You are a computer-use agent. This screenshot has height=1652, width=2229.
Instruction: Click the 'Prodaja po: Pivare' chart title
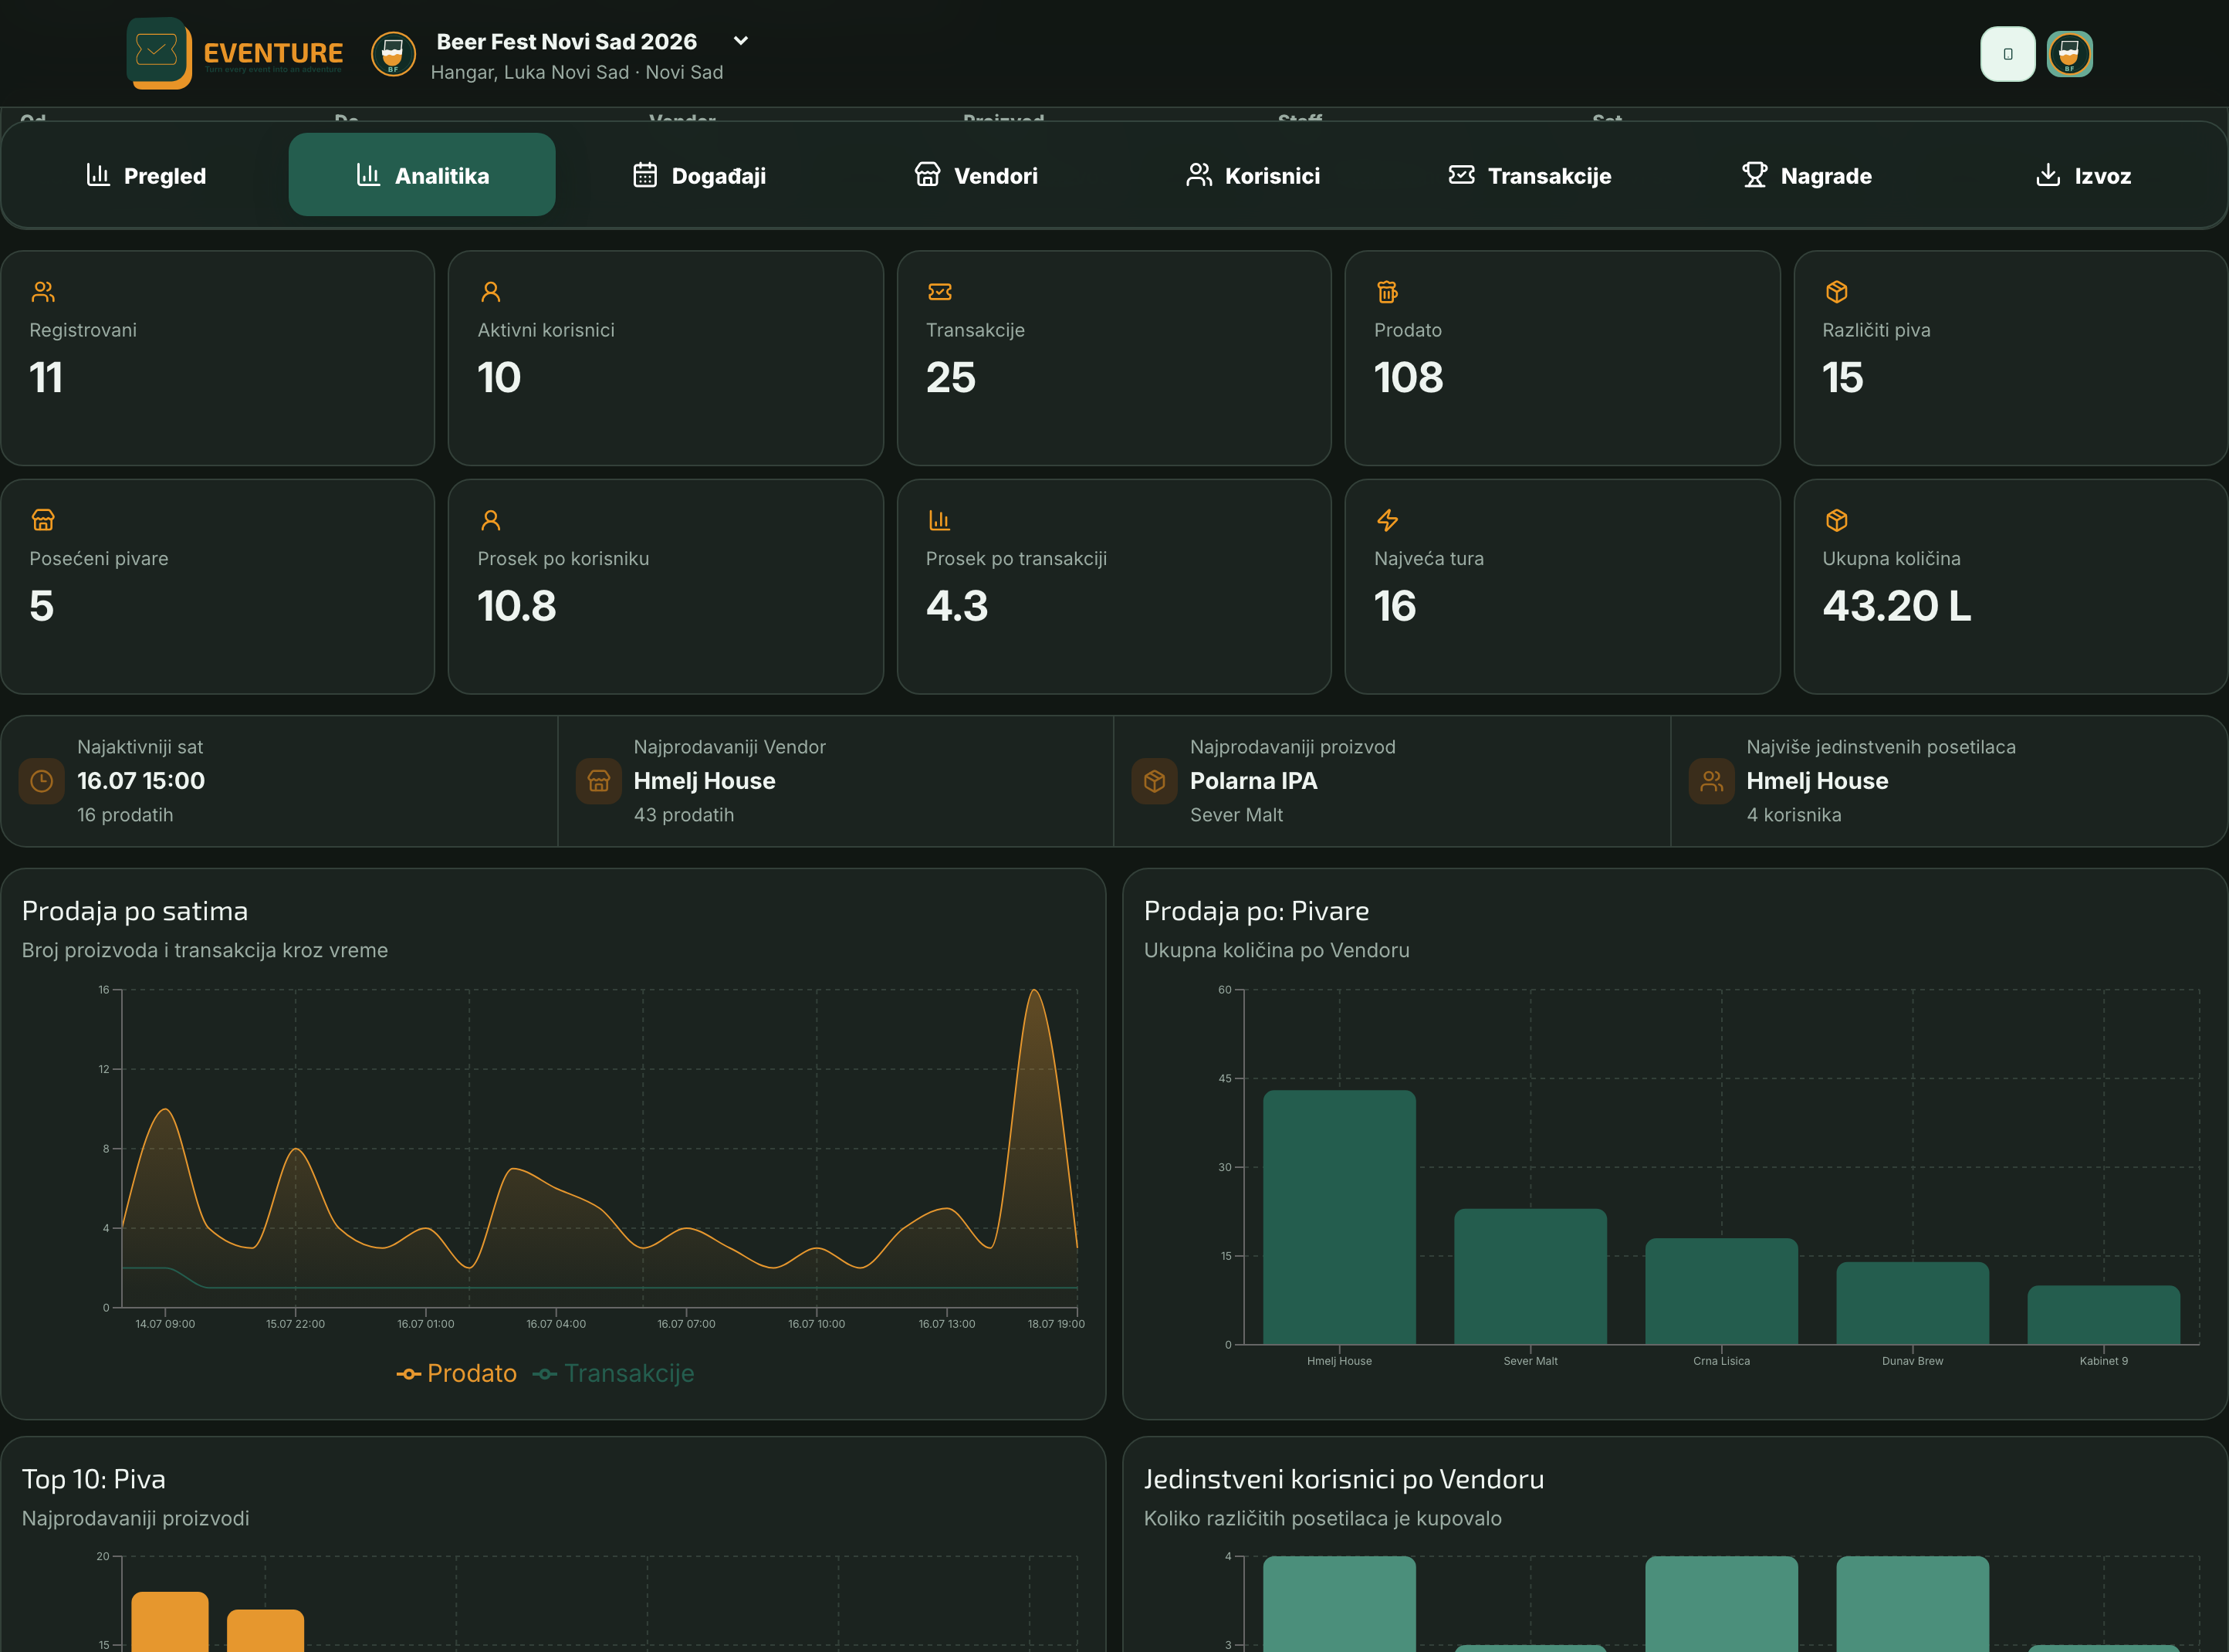pos(1257,911)
